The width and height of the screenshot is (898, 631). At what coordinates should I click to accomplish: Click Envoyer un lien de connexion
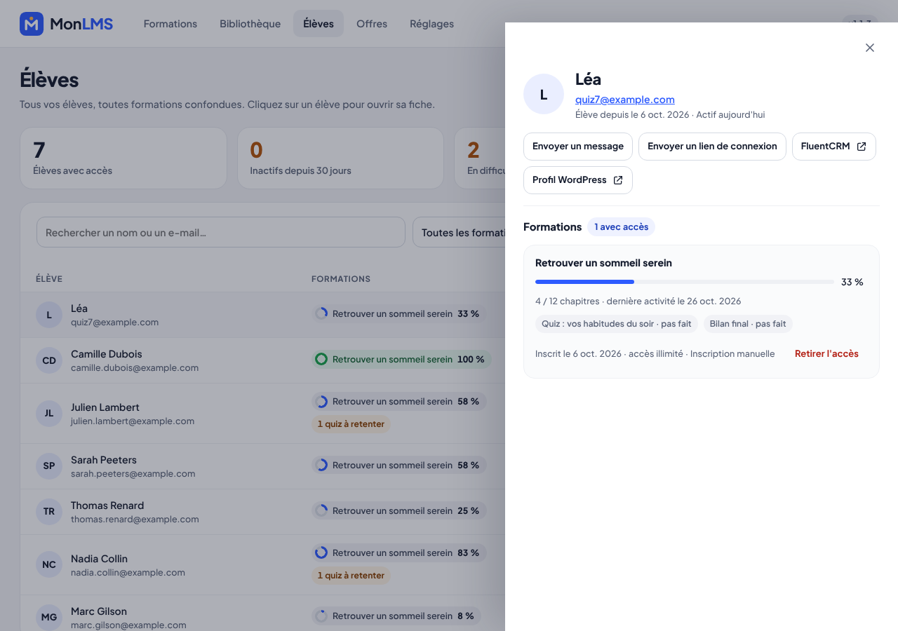712,147
